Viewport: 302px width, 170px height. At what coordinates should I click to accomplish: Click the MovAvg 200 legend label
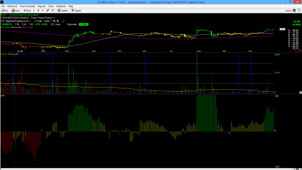tap(27, 27)
